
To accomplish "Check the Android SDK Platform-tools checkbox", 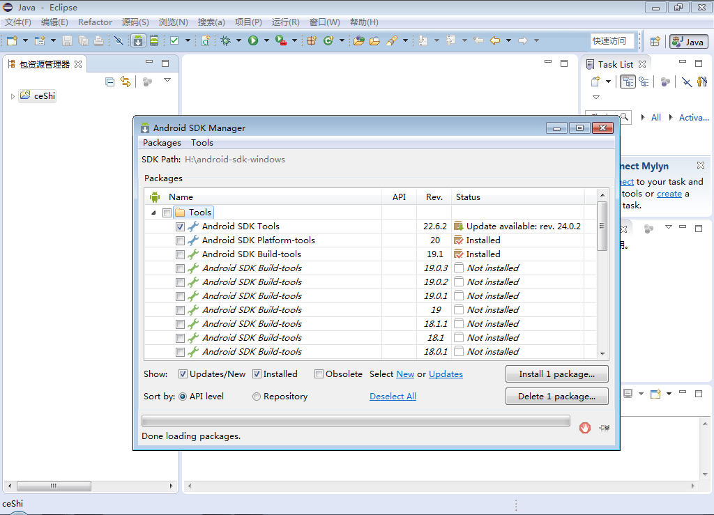I will point(181,240).
